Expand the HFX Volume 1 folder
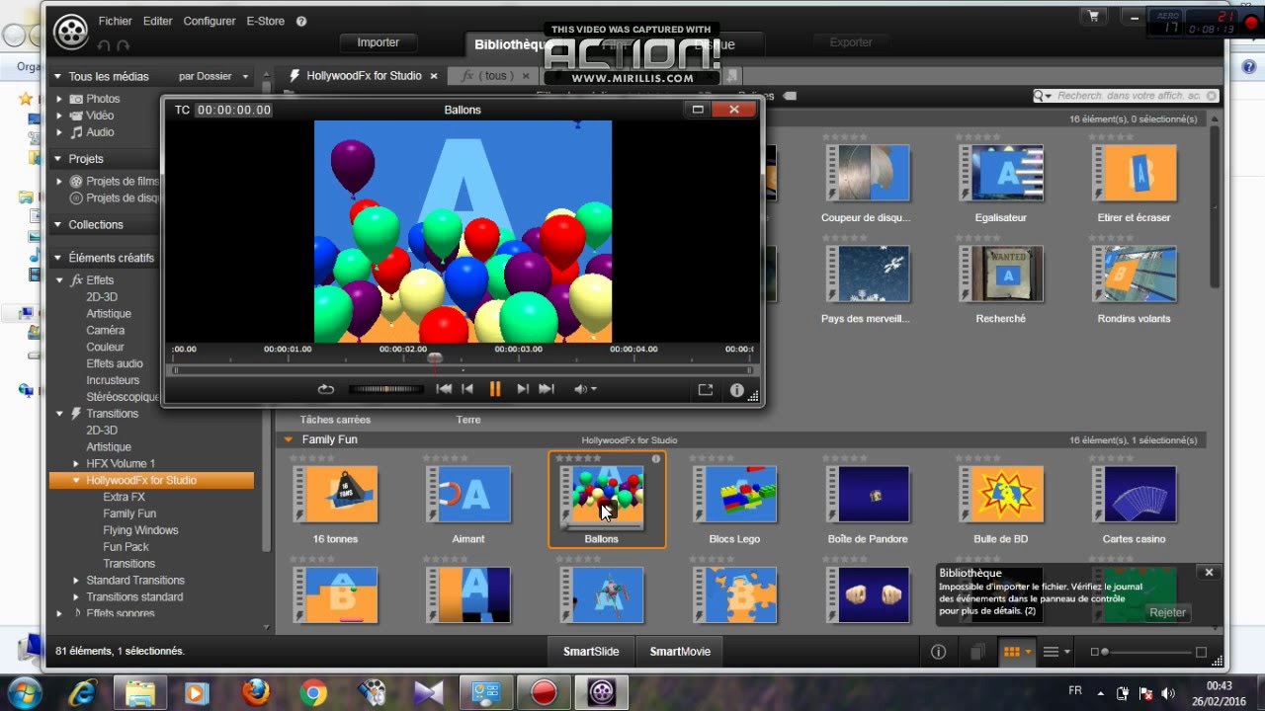The height and width of the screenshot is (711, 1265). [76, 463]
